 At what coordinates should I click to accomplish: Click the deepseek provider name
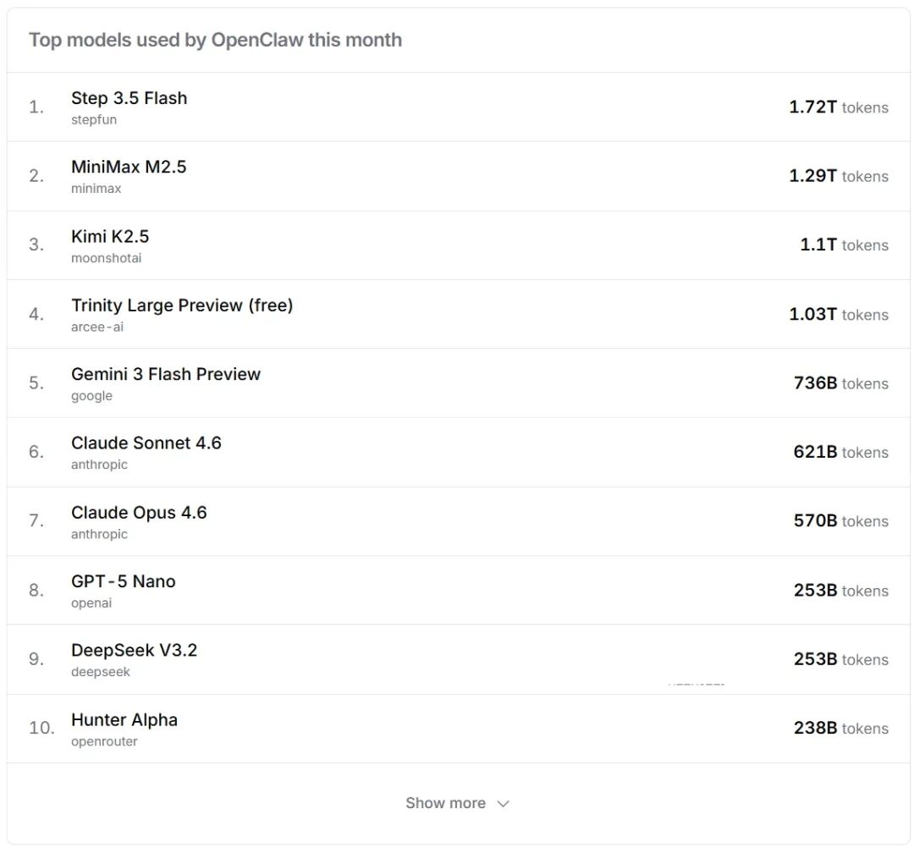point(101,672)
